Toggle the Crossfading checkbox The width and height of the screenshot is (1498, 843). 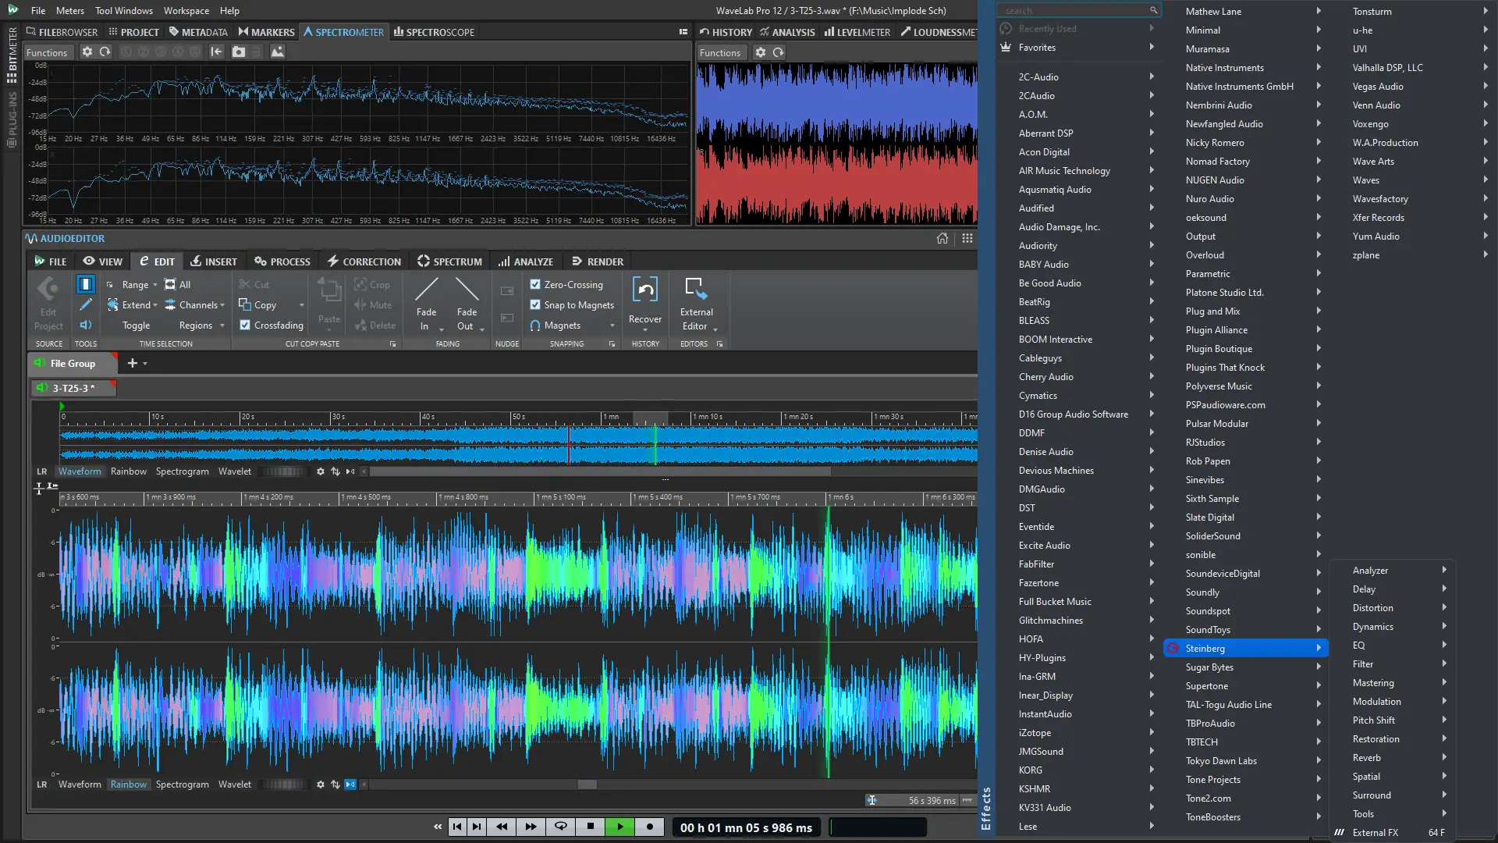point(245,325)
